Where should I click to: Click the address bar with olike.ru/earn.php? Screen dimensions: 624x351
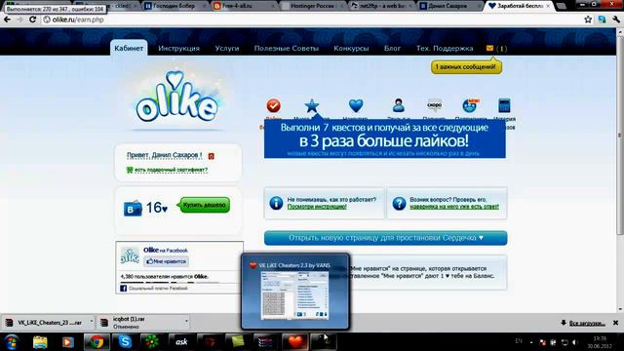click(310, 19)
